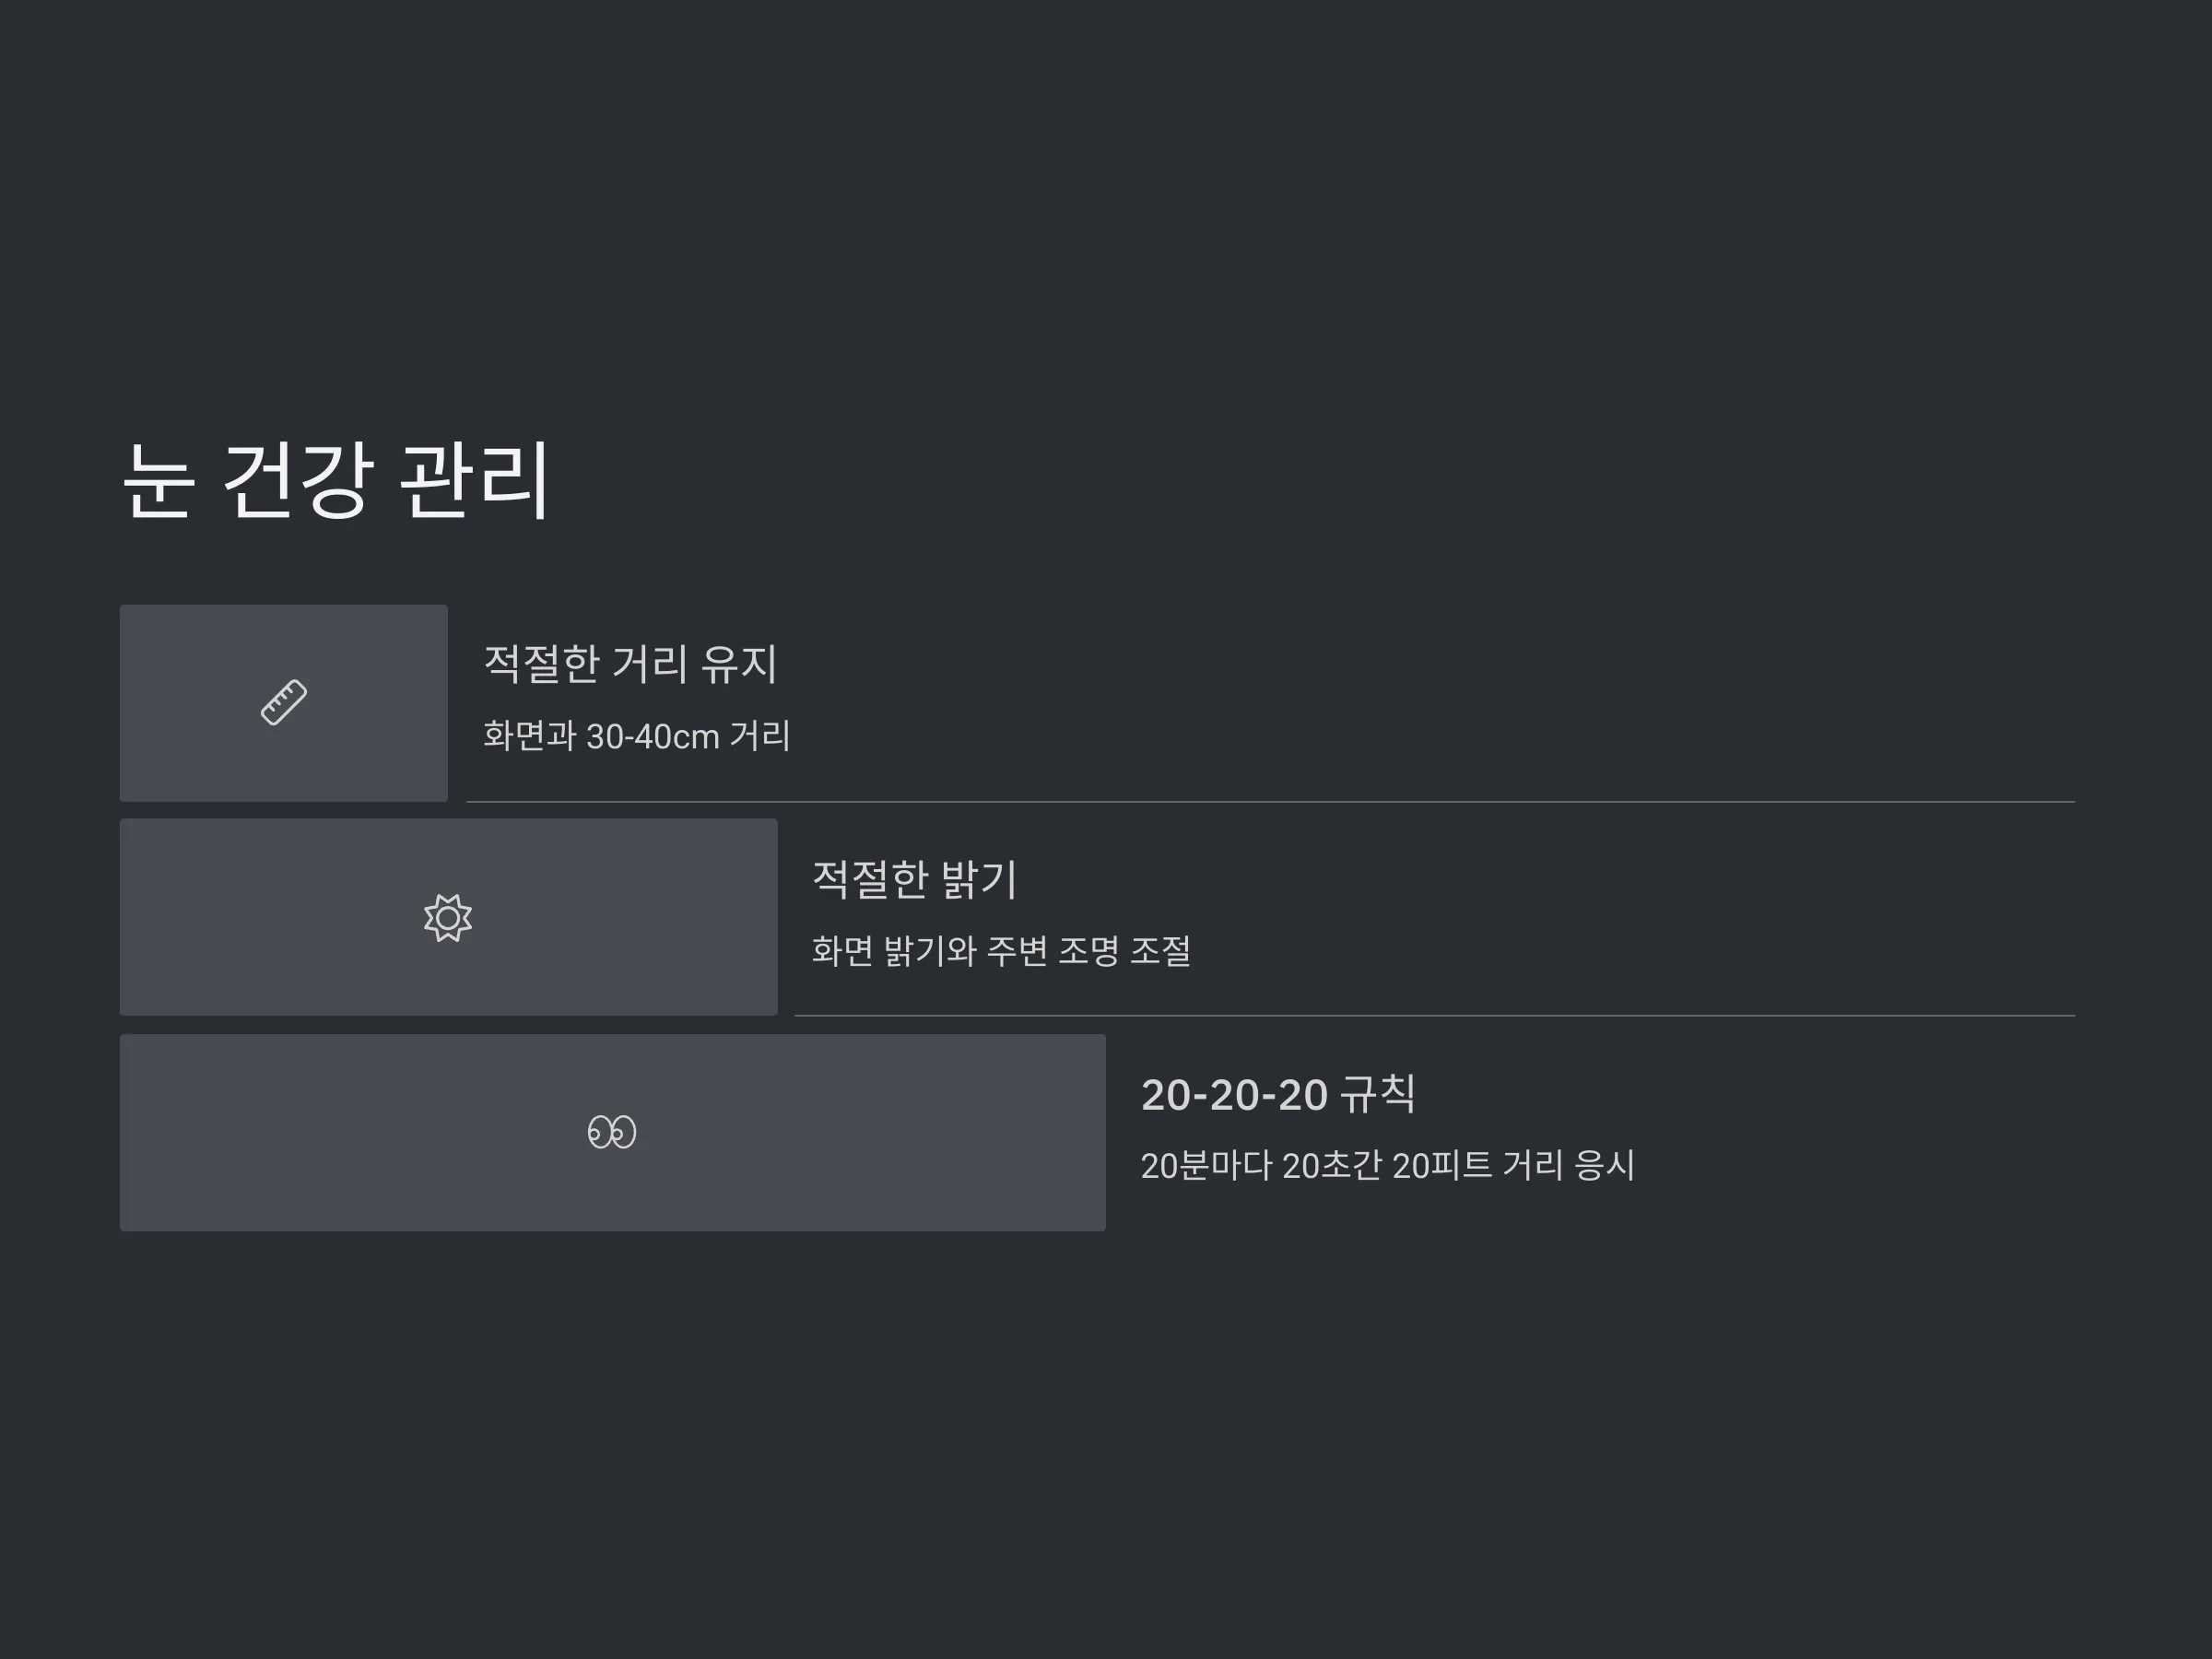Select the longest gray bar beside 20-20-20 규칙
The width and height of the screenshot is (2212, 1659).
click(613, 1133)
